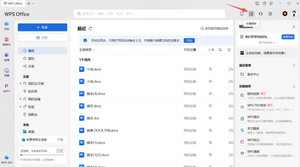Open WPS海报 poster tool
300x167 pixels.
tap(267, 153)
